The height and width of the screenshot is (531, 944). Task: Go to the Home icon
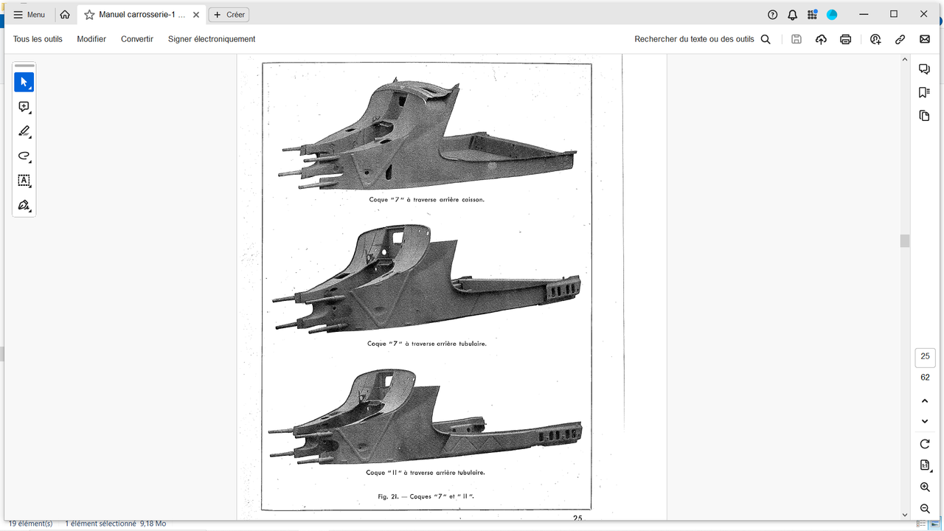click(x=65, y=15)
